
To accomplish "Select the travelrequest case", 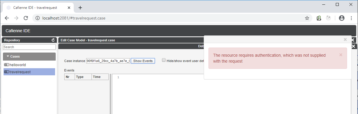I will tap(29, 72).
